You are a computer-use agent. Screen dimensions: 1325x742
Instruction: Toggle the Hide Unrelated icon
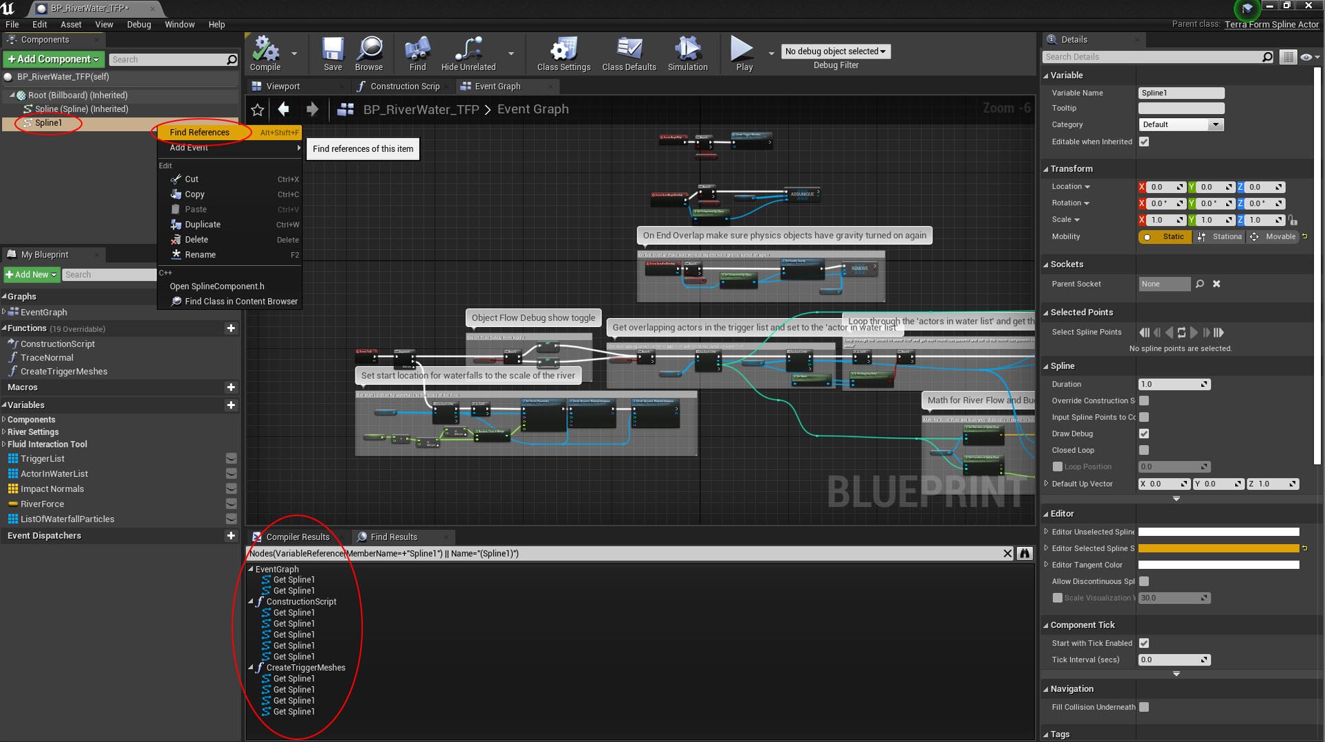[x=468, y=54]
